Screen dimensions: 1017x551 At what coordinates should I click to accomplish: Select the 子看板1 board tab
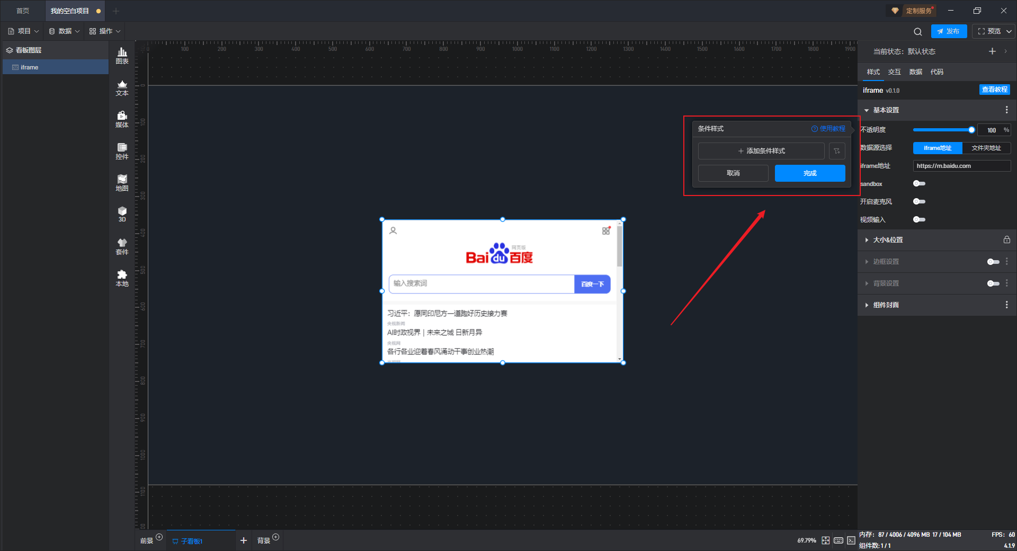[201, 540]
